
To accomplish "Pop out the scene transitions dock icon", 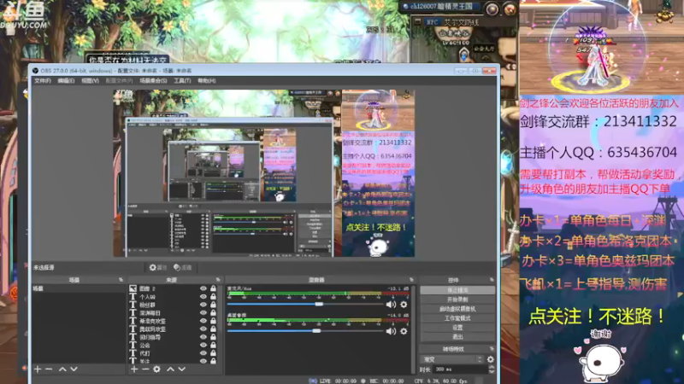I will (492, 349).
